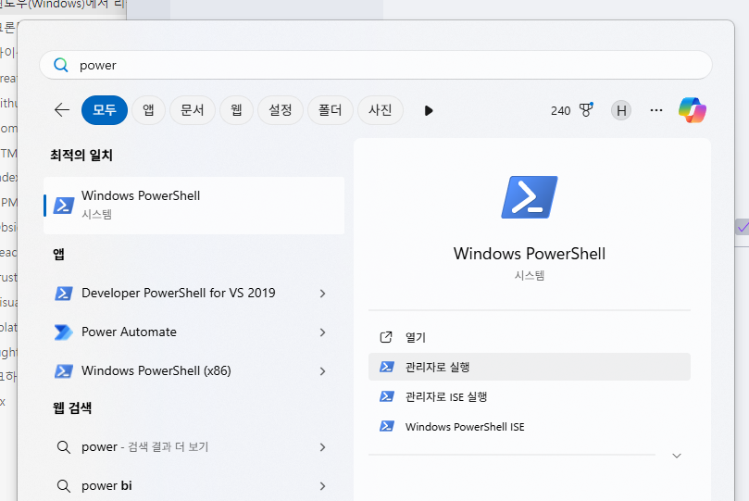749x501 pixels.
Task: Expand the Developer PowerShell for VS 2019 chevron
Action: (323, 294)
